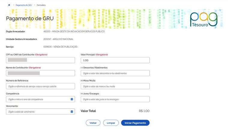
Task: Clear the form with Limpar
Action: click(111, 123)
